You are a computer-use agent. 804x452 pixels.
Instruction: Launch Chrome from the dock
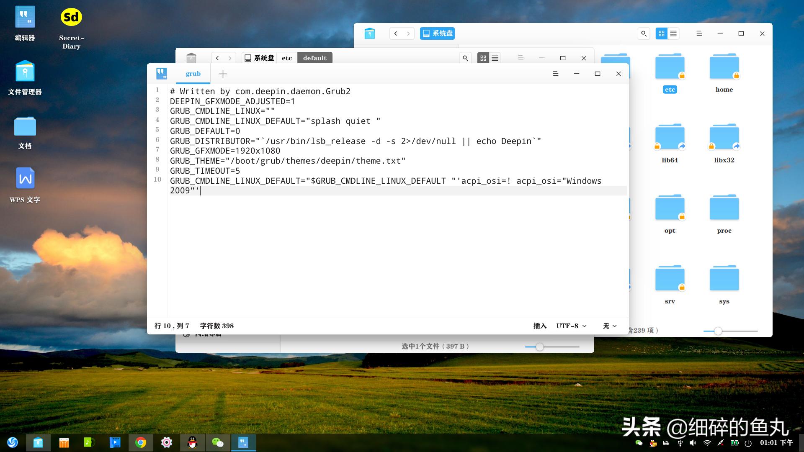141,442
